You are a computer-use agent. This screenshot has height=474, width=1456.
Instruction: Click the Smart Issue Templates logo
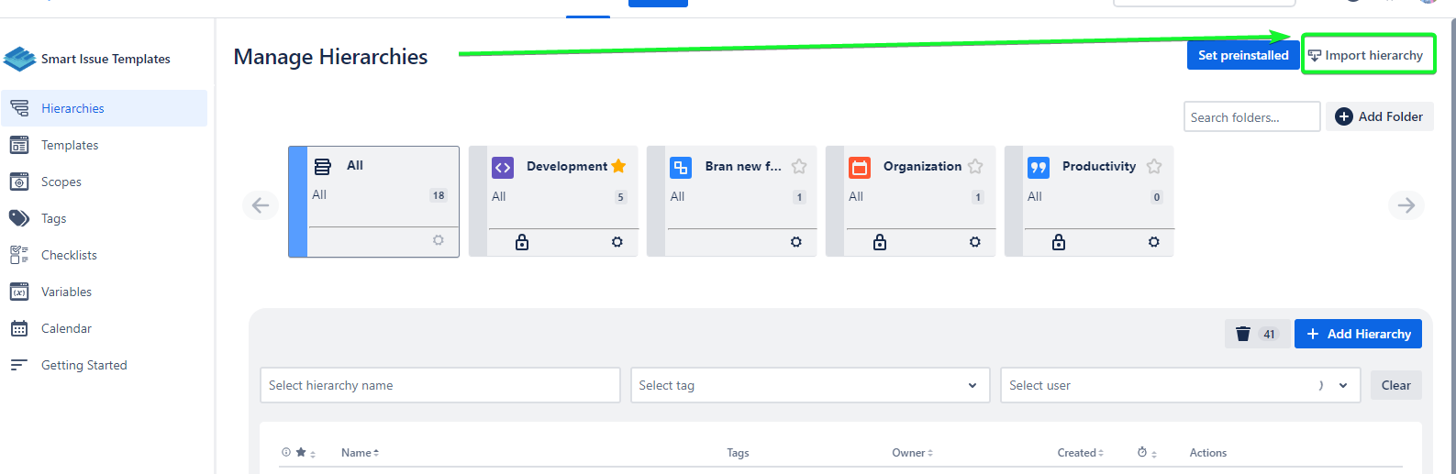point(20,59)
